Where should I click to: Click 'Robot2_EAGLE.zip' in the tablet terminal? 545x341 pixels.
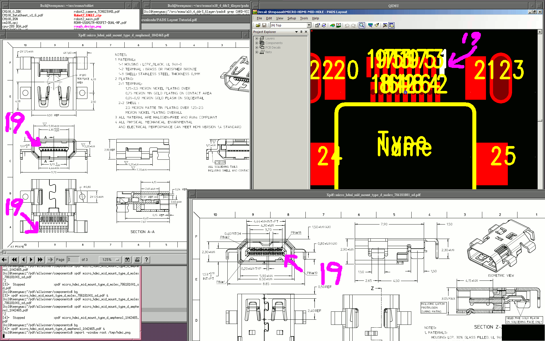[x=87, y=15]
